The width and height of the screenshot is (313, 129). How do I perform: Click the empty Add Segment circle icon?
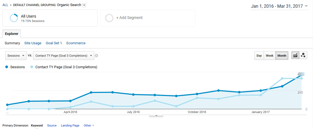point(109,18)
